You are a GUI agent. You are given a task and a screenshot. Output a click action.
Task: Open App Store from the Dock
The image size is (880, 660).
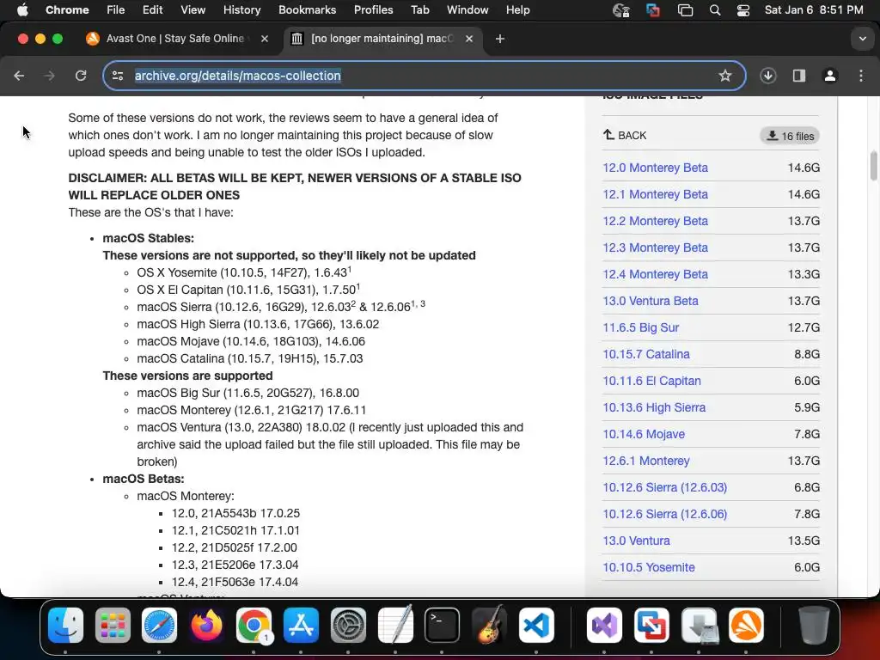[301, 626]
